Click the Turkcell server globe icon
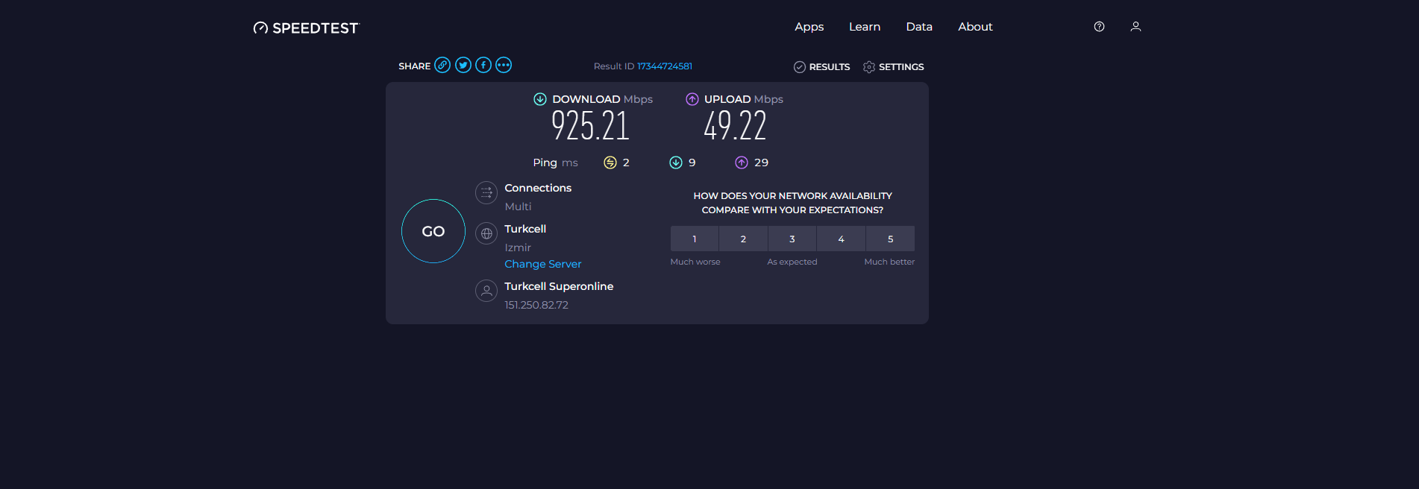The height and width of the screenshot is (489, 1419). (x=486, y=233)
